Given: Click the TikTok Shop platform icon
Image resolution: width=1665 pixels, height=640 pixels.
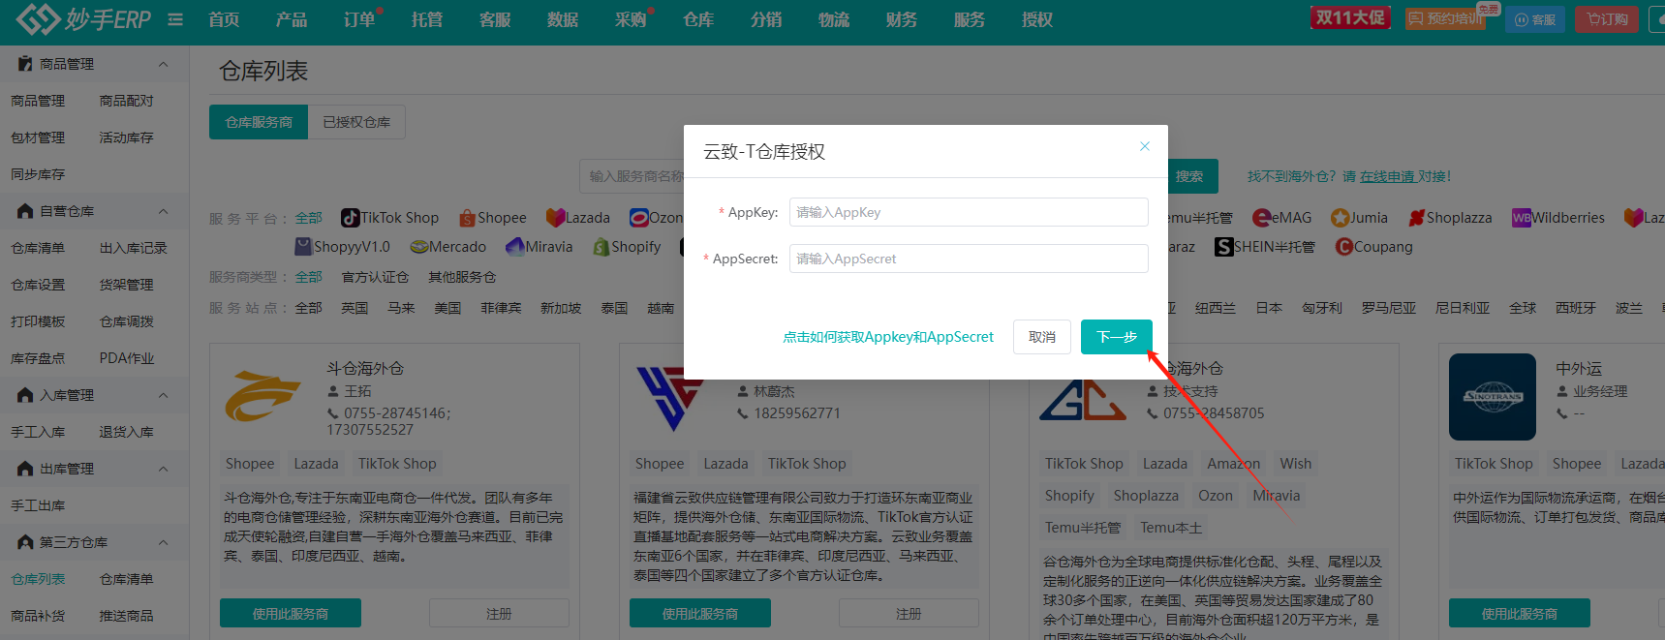Looking at the screenshot, I should coord(351,218).
